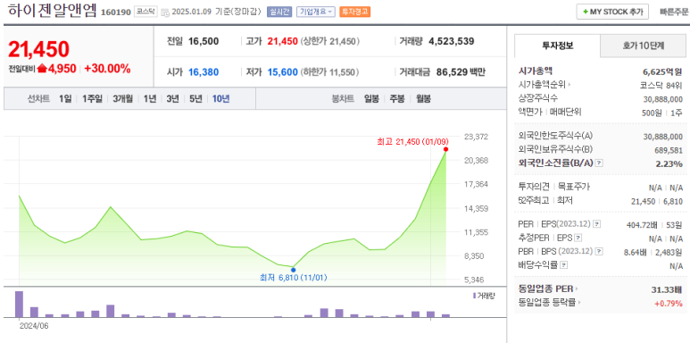Click the 코스닥 84위 ranking text
This screenshot has height=343, width=690.
661,85
